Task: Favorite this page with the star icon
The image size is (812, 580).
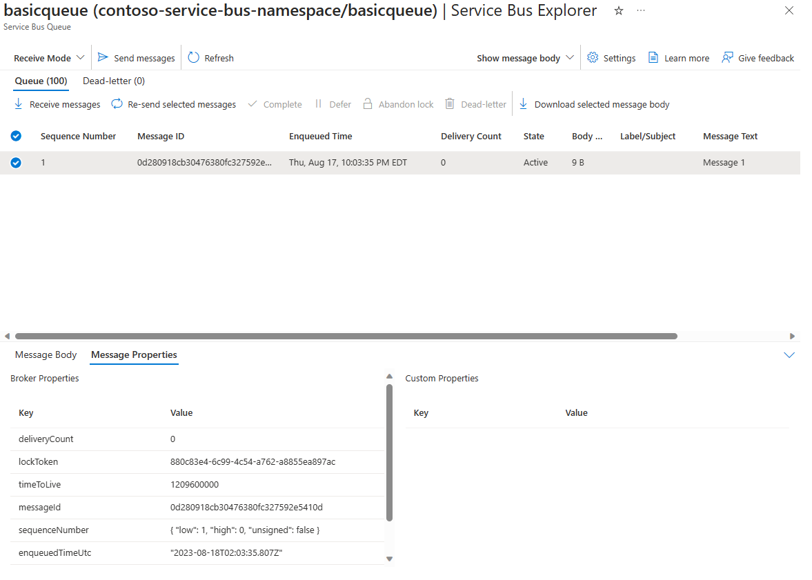Action: (618, 11)
